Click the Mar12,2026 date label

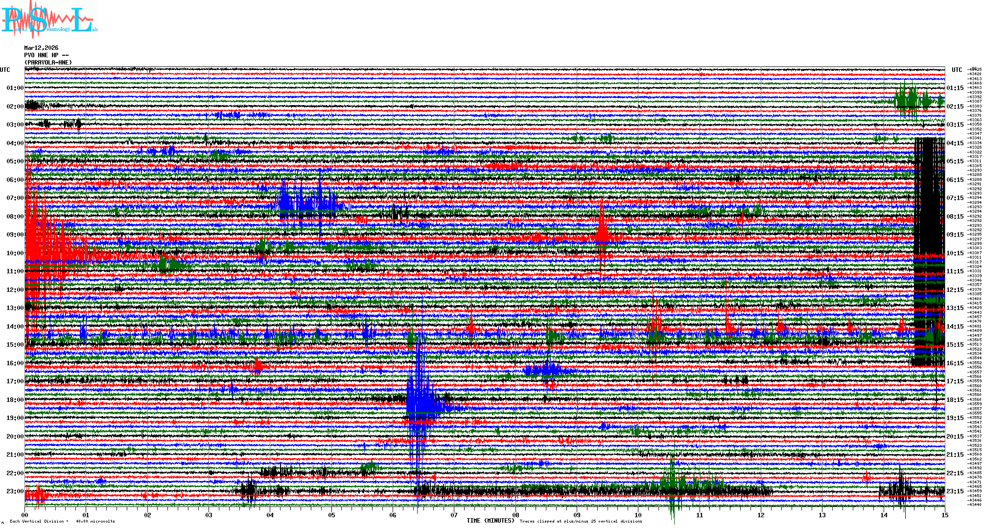click(41, 48)
